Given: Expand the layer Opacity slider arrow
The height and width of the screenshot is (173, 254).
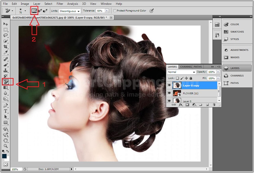Looking at the screenshot, I should coord(218,72).
